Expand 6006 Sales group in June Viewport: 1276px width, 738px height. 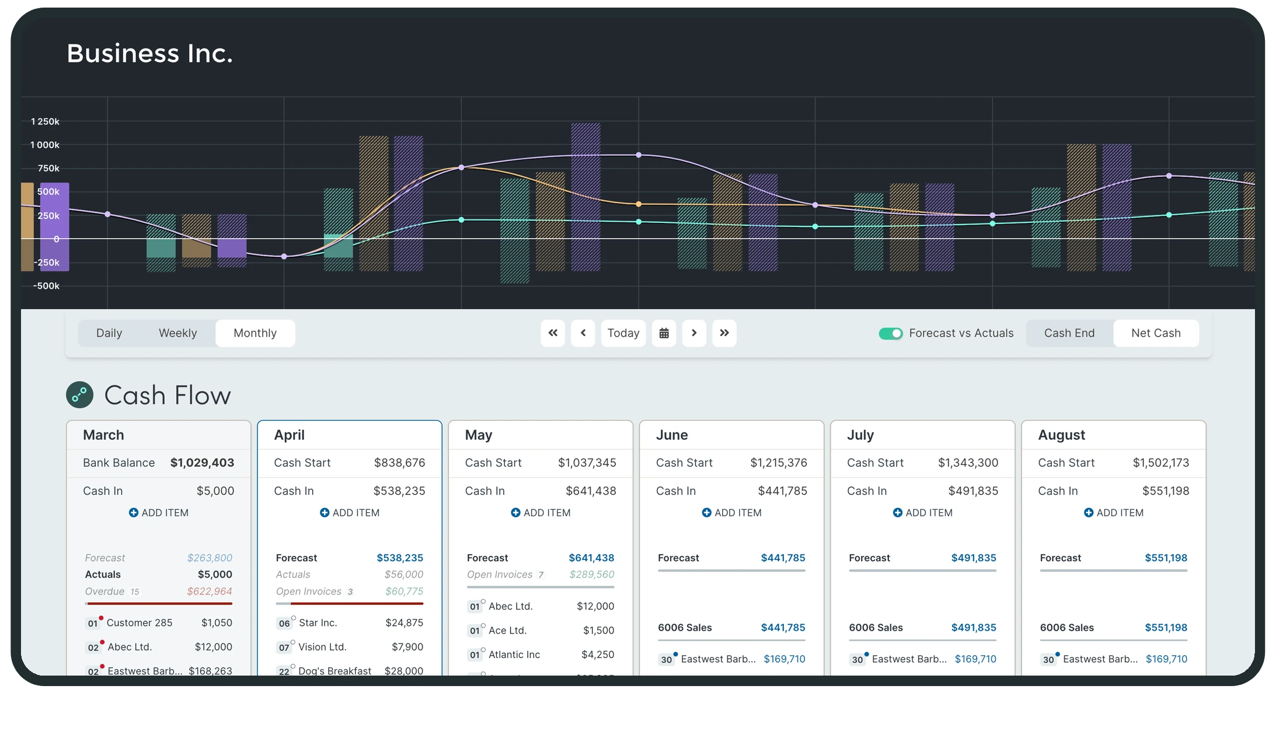coord(685,628)
